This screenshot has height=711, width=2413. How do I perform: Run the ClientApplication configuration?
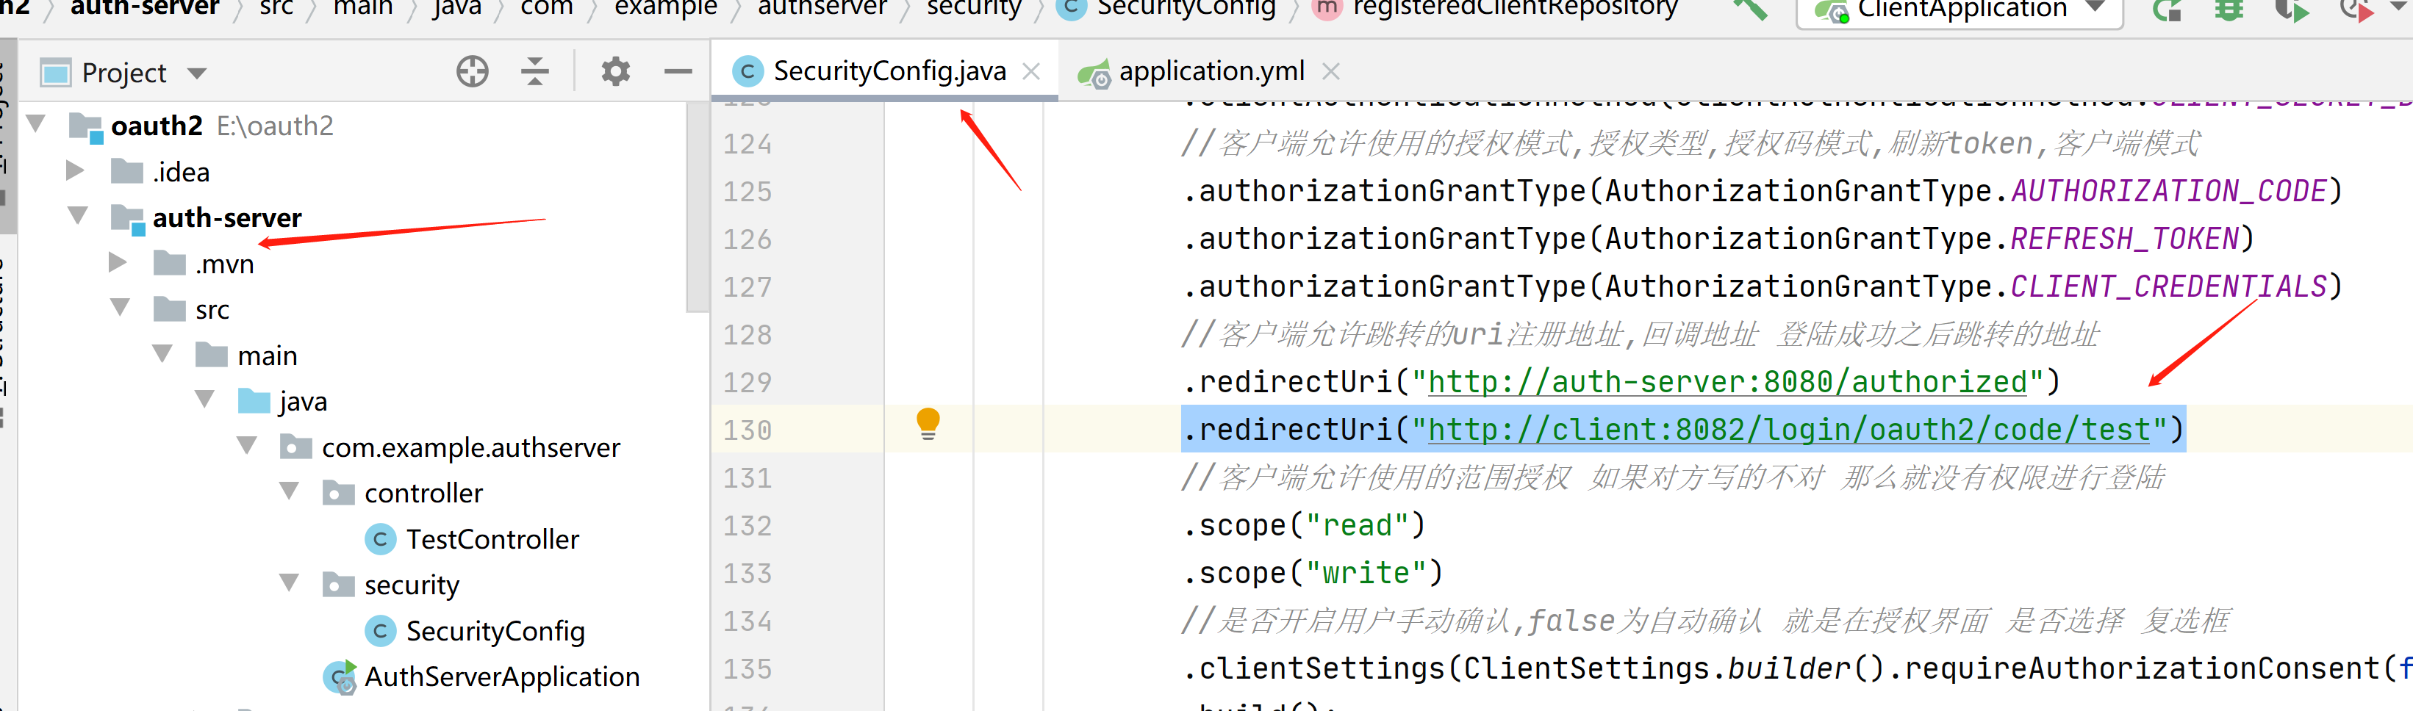click(x=2167, y=10)
